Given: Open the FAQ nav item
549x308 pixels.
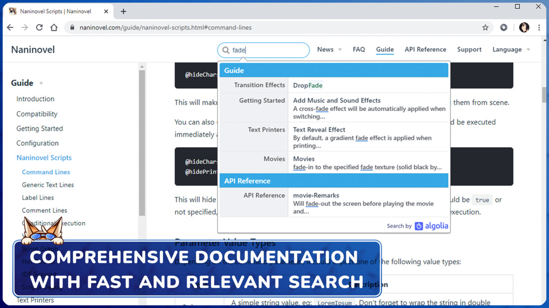Looking at the screenshot, I should (x=359, y=49).
